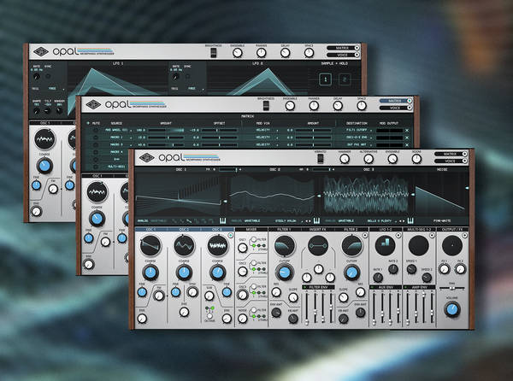Viewport: 513px width, 381px height.
Task: Click the OSC 1 sawtooth waveform display knob
Action: coord(150,245)
